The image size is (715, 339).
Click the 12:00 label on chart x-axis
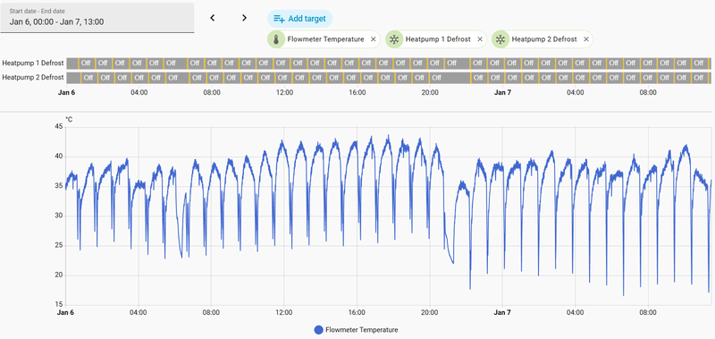[x=284, y=313]
